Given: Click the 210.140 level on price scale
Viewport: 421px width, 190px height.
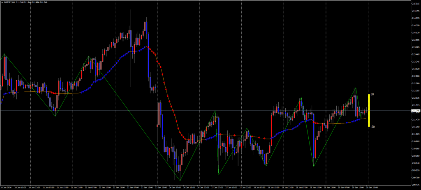Looking at the screenshot, I should tap(415, 163).
